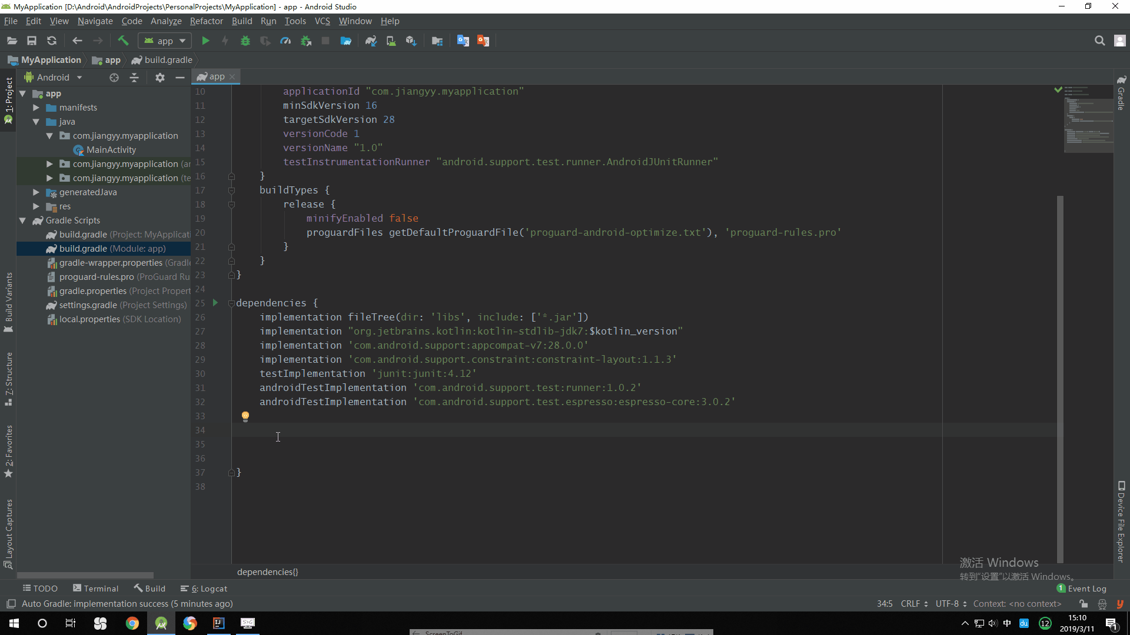Image resolution: width=1130 pixels, height=635 pixels.
Task: Toggle the Build Variants side panel
Action: pyautogui.click(x=8, y=301)
